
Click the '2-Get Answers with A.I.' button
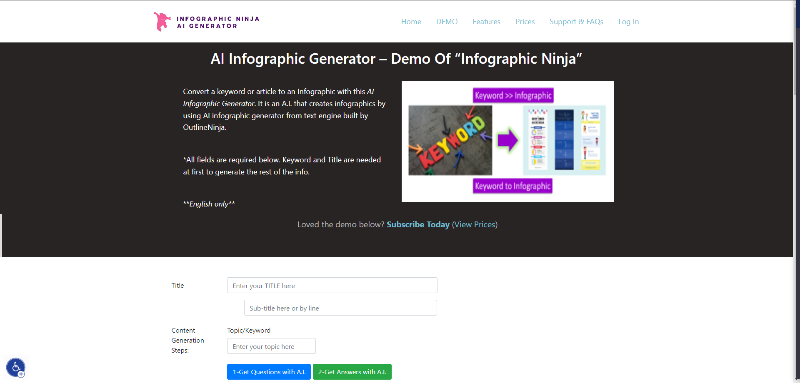click(352, 372)
